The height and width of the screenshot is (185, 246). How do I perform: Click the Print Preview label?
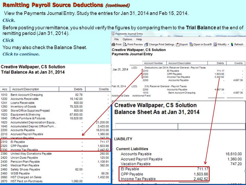[x=135, y=44]
